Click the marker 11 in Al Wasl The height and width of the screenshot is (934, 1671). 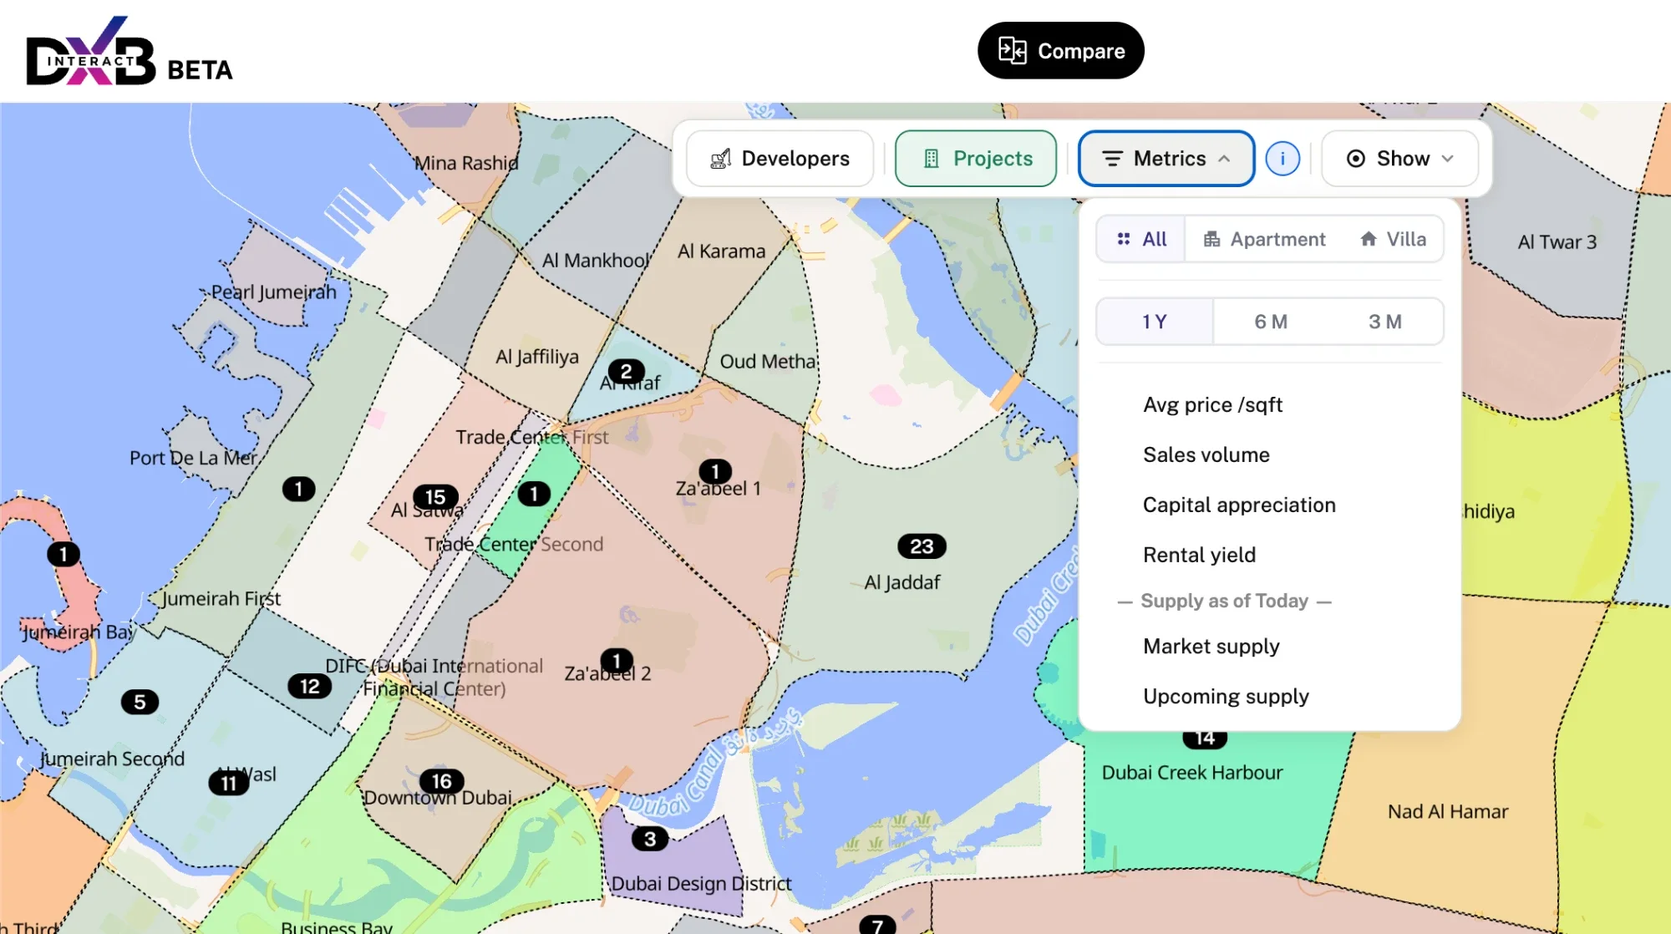click(228, 783)
